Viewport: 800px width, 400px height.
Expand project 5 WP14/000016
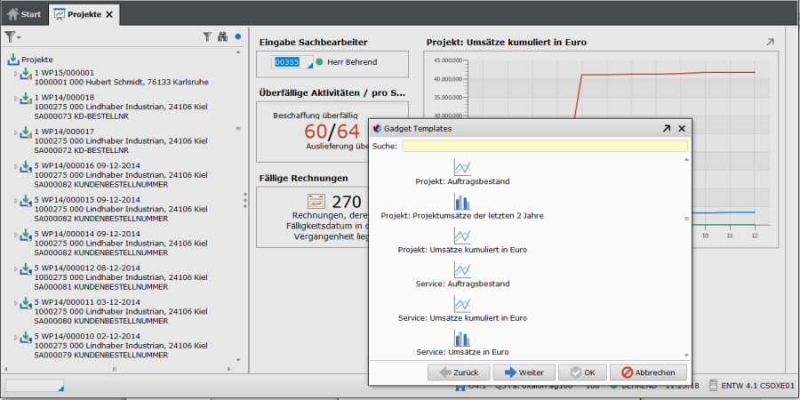[x=15, y=167]
